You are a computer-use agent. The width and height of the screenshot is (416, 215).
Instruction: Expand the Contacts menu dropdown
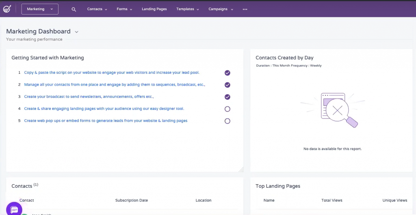(x=97, y=9)
